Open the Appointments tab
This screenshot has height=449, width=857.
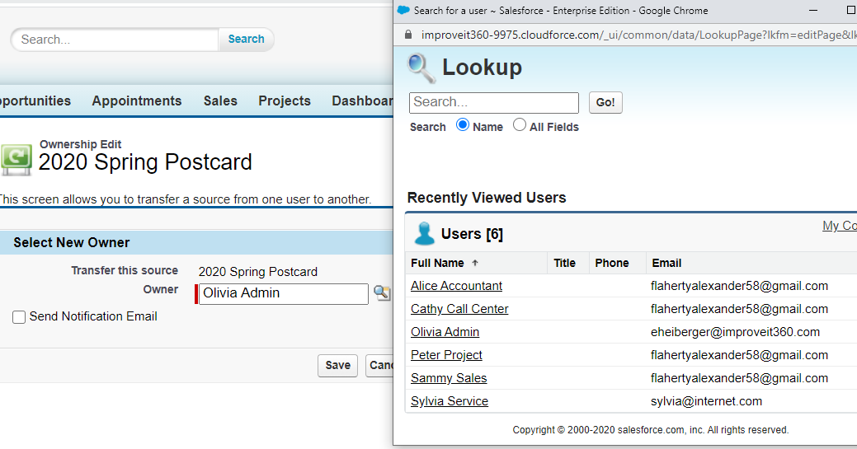(x=137, y=101)
